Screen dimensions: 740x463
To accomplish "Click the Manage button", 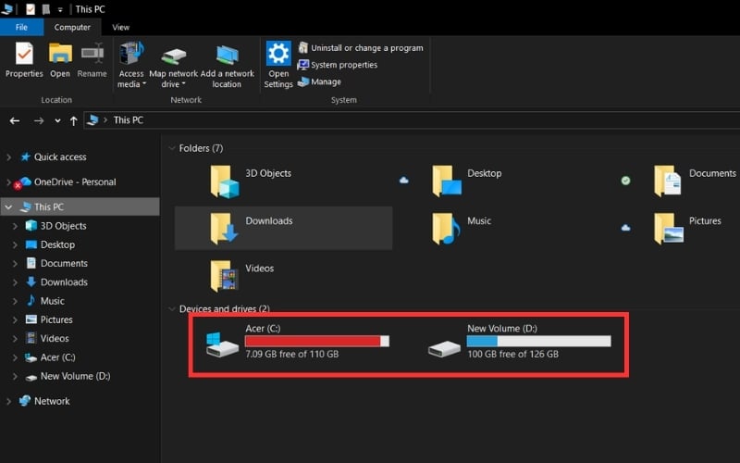I will tap(319, 81).
